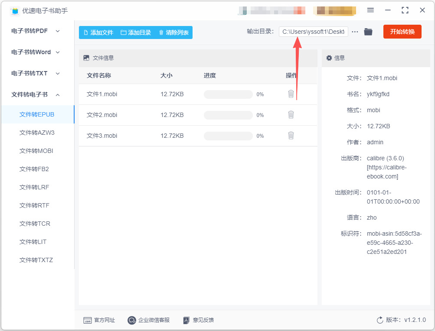Expand the 电子书转PDF chevron
Viewport: 435px width, 331px height.
coord(58,31)
